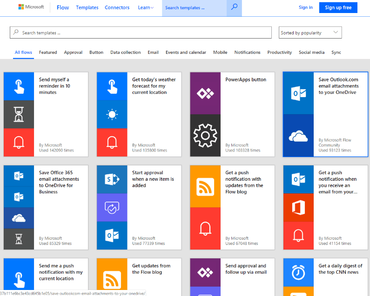Open 'PowerApps button' template title

coord(246,79)
